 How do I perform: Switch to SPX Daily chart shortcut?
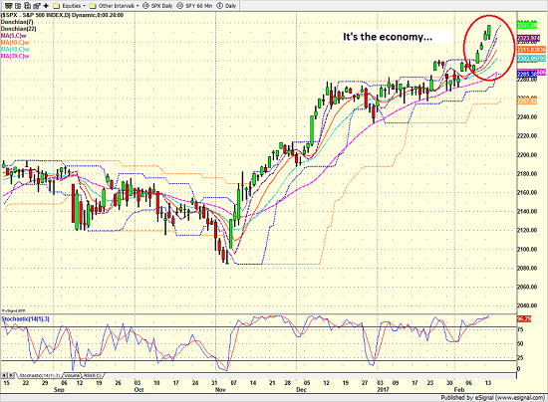click(157, 6)
